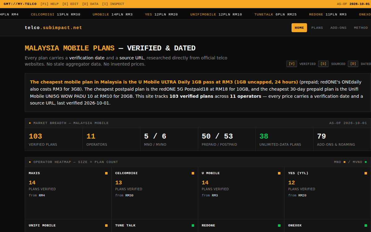Click the orange MNO marker on MAXIS card
This screenshot has height=232, width=371.
pos(106,173)
